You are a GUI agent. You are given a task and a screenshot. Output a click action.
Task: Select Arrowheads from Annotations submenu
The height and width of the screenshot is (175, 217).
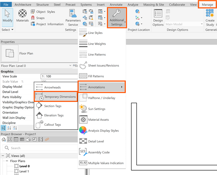pos(56,87)
